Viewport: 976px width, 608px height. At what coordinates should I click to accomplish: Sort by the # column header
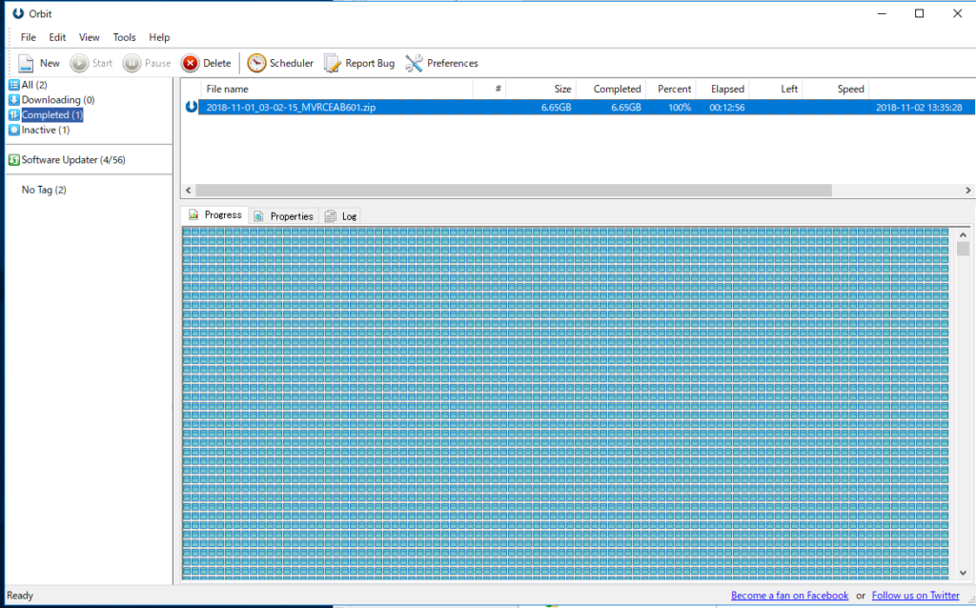coord(489,89)
